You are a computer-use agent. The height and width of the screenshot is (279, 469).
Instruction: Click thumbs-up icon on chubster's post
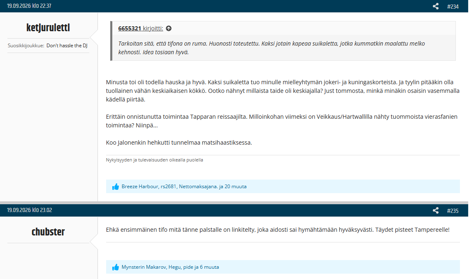click(x=116, y=267)
